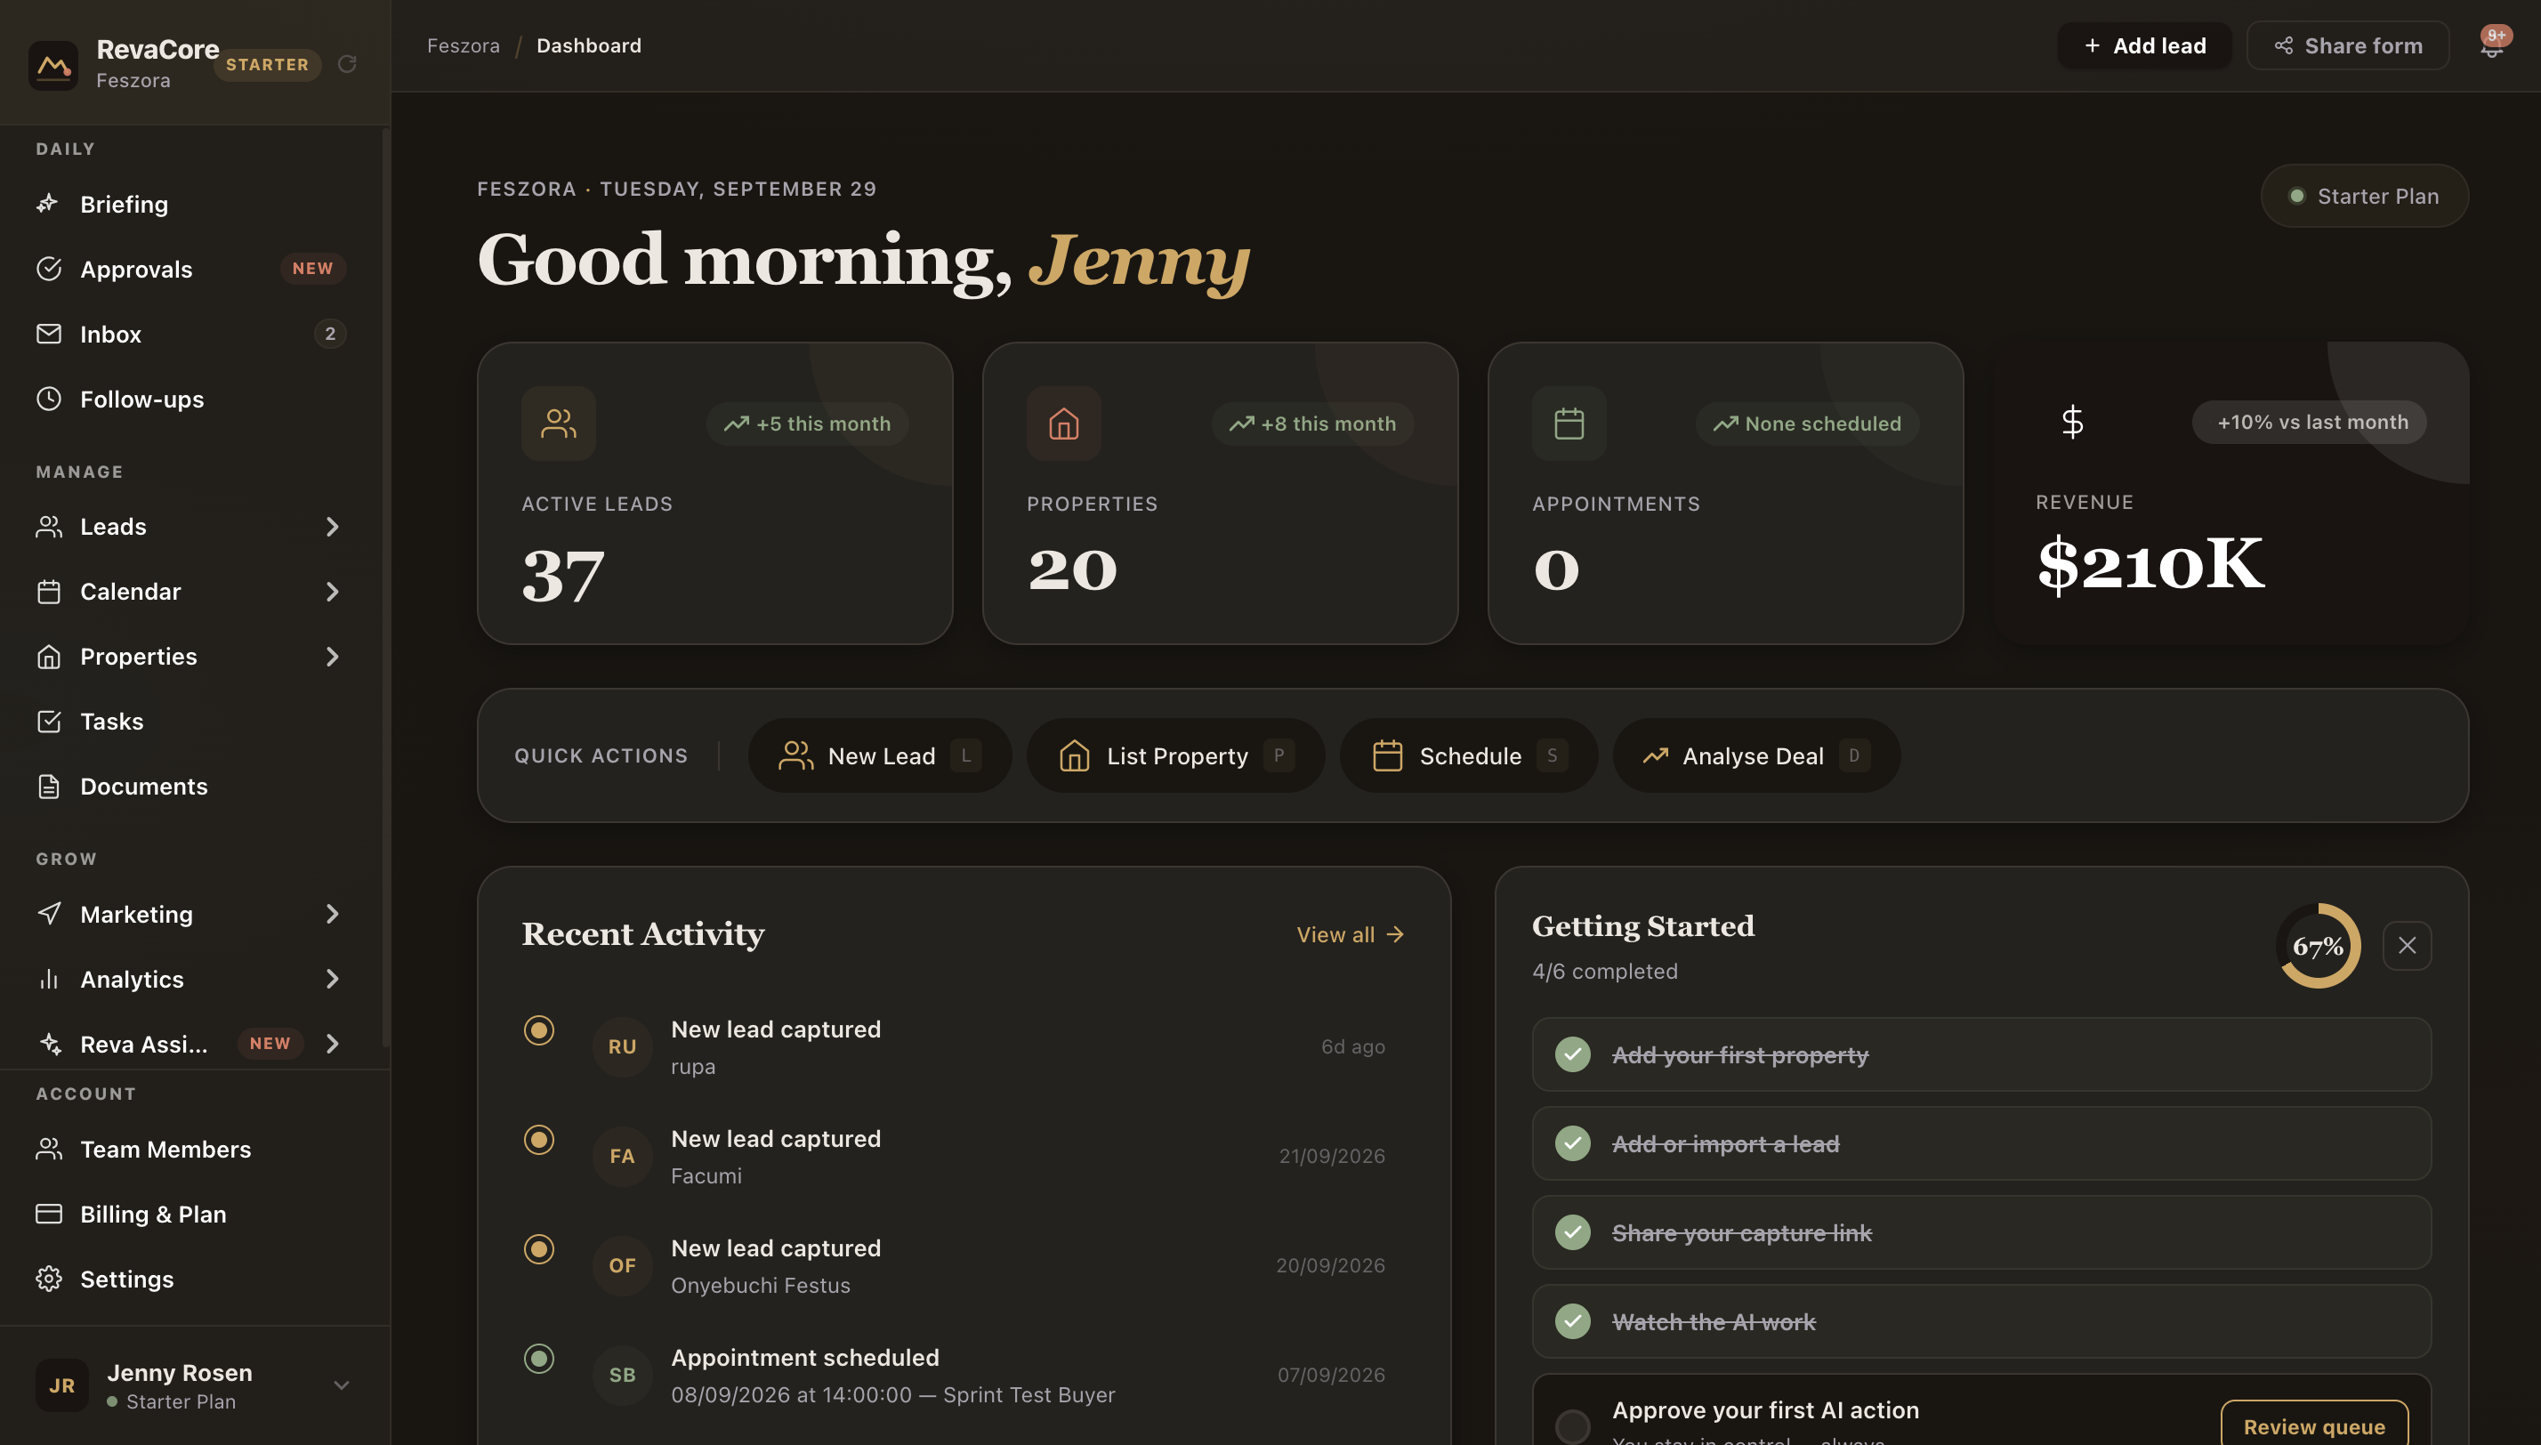This screenshot has height=1445, width=2541.
Task: Click the Active Leads people icon
Action: 559,424
